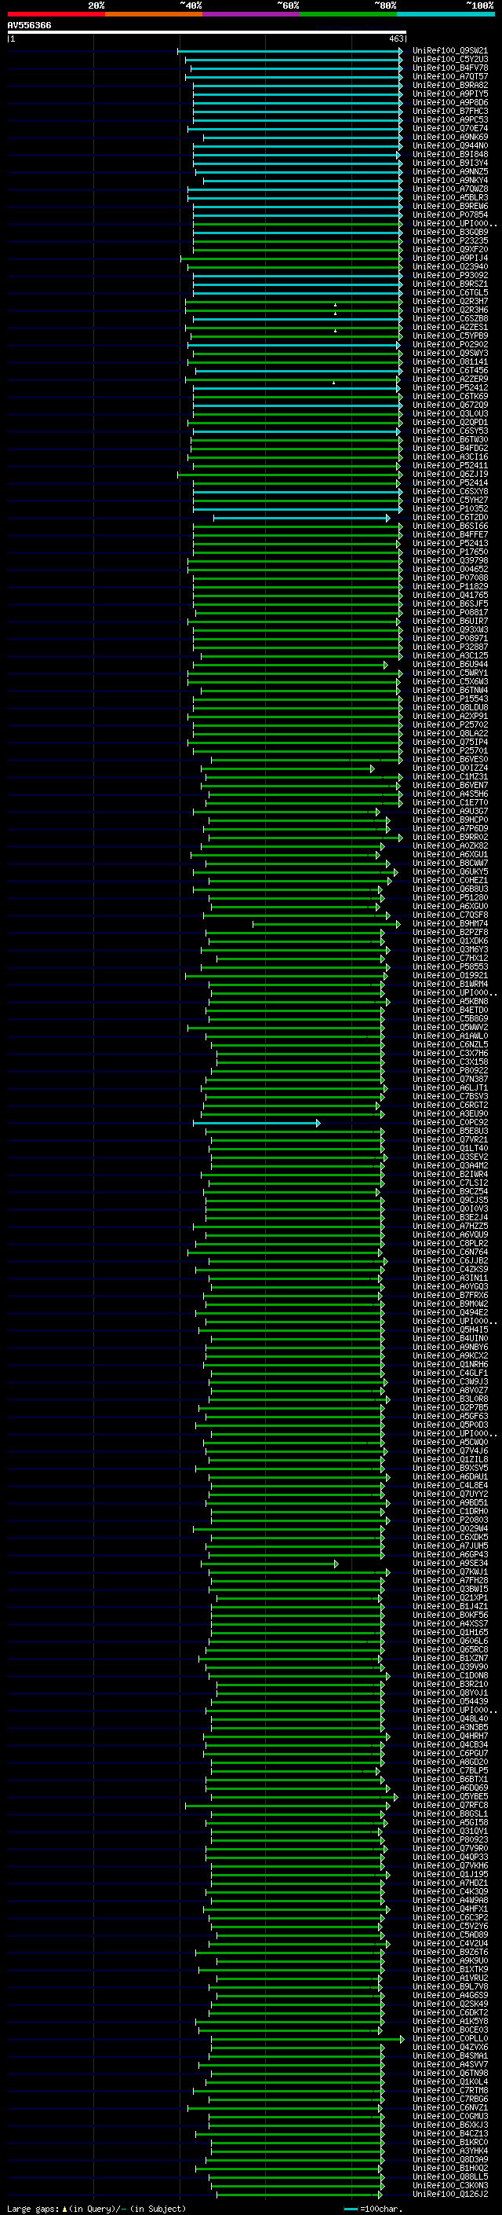Click the cyan =100char. scale bar
The width and height of the screenshot is (502, 2215).
(x=350, y=2209)
